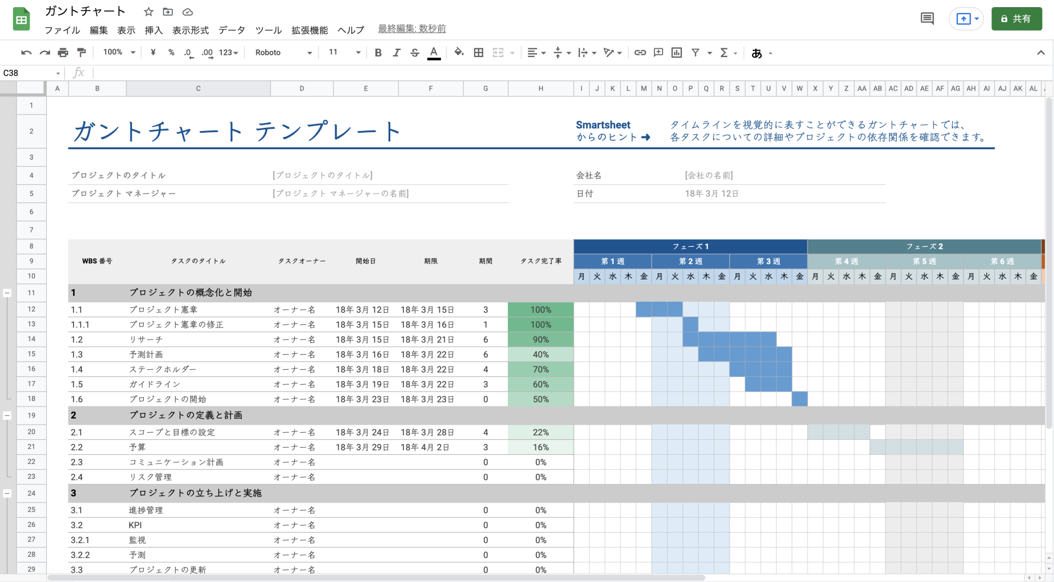Screen dimensions: 1054x582
Task: Open the 挿入 menu
Action: 154,30
